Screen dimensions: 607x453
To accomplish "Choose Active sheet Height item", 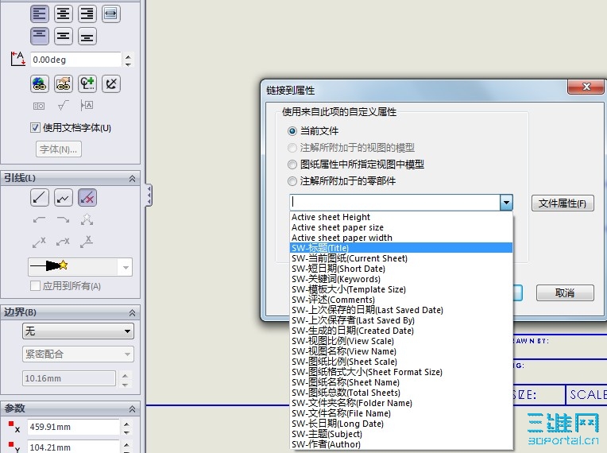I will click(401, 217).
